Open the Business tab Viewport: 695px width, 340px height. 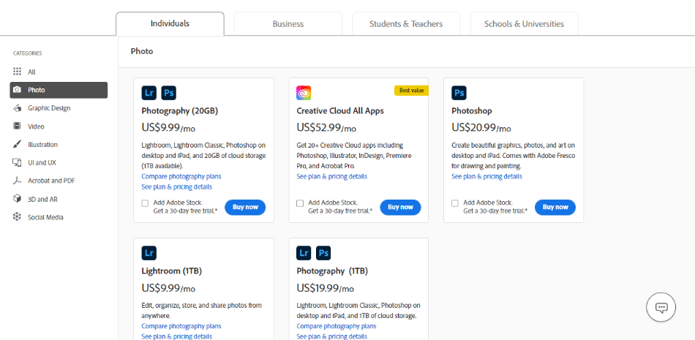pos(288,24)
